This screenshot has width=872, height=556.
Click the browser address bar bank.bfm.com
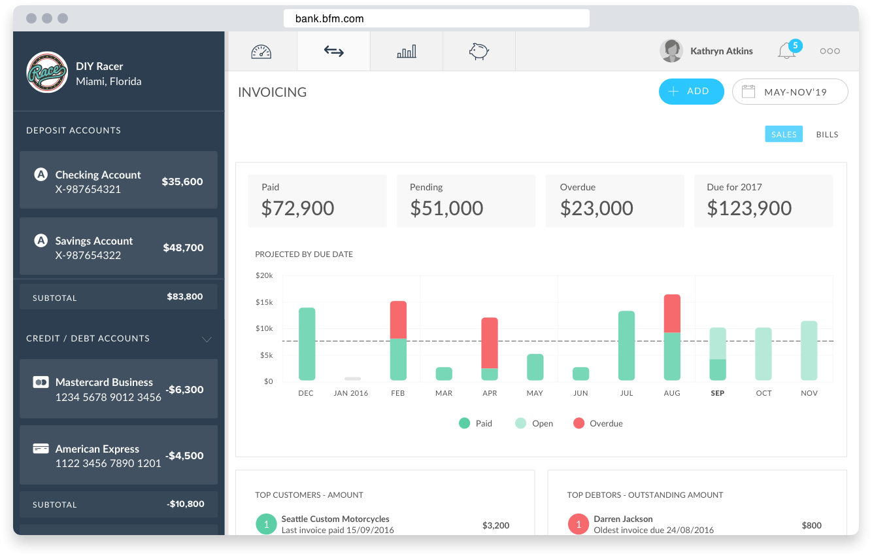pos(436,18)
